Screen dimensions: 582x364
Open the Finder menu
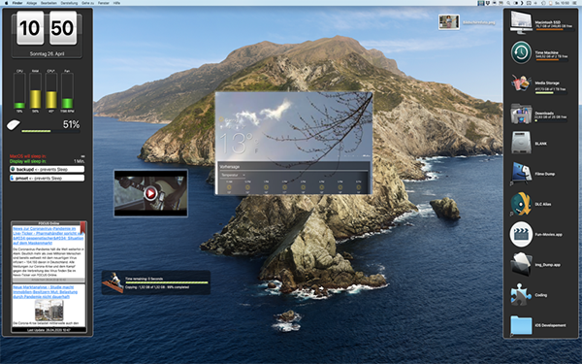click(x=17, y=3)
